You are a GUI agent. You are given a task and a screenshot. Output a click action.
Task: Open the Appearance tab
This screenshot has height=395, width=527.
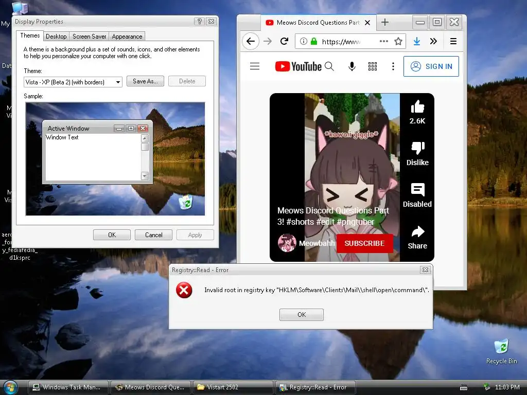(127, 37)
